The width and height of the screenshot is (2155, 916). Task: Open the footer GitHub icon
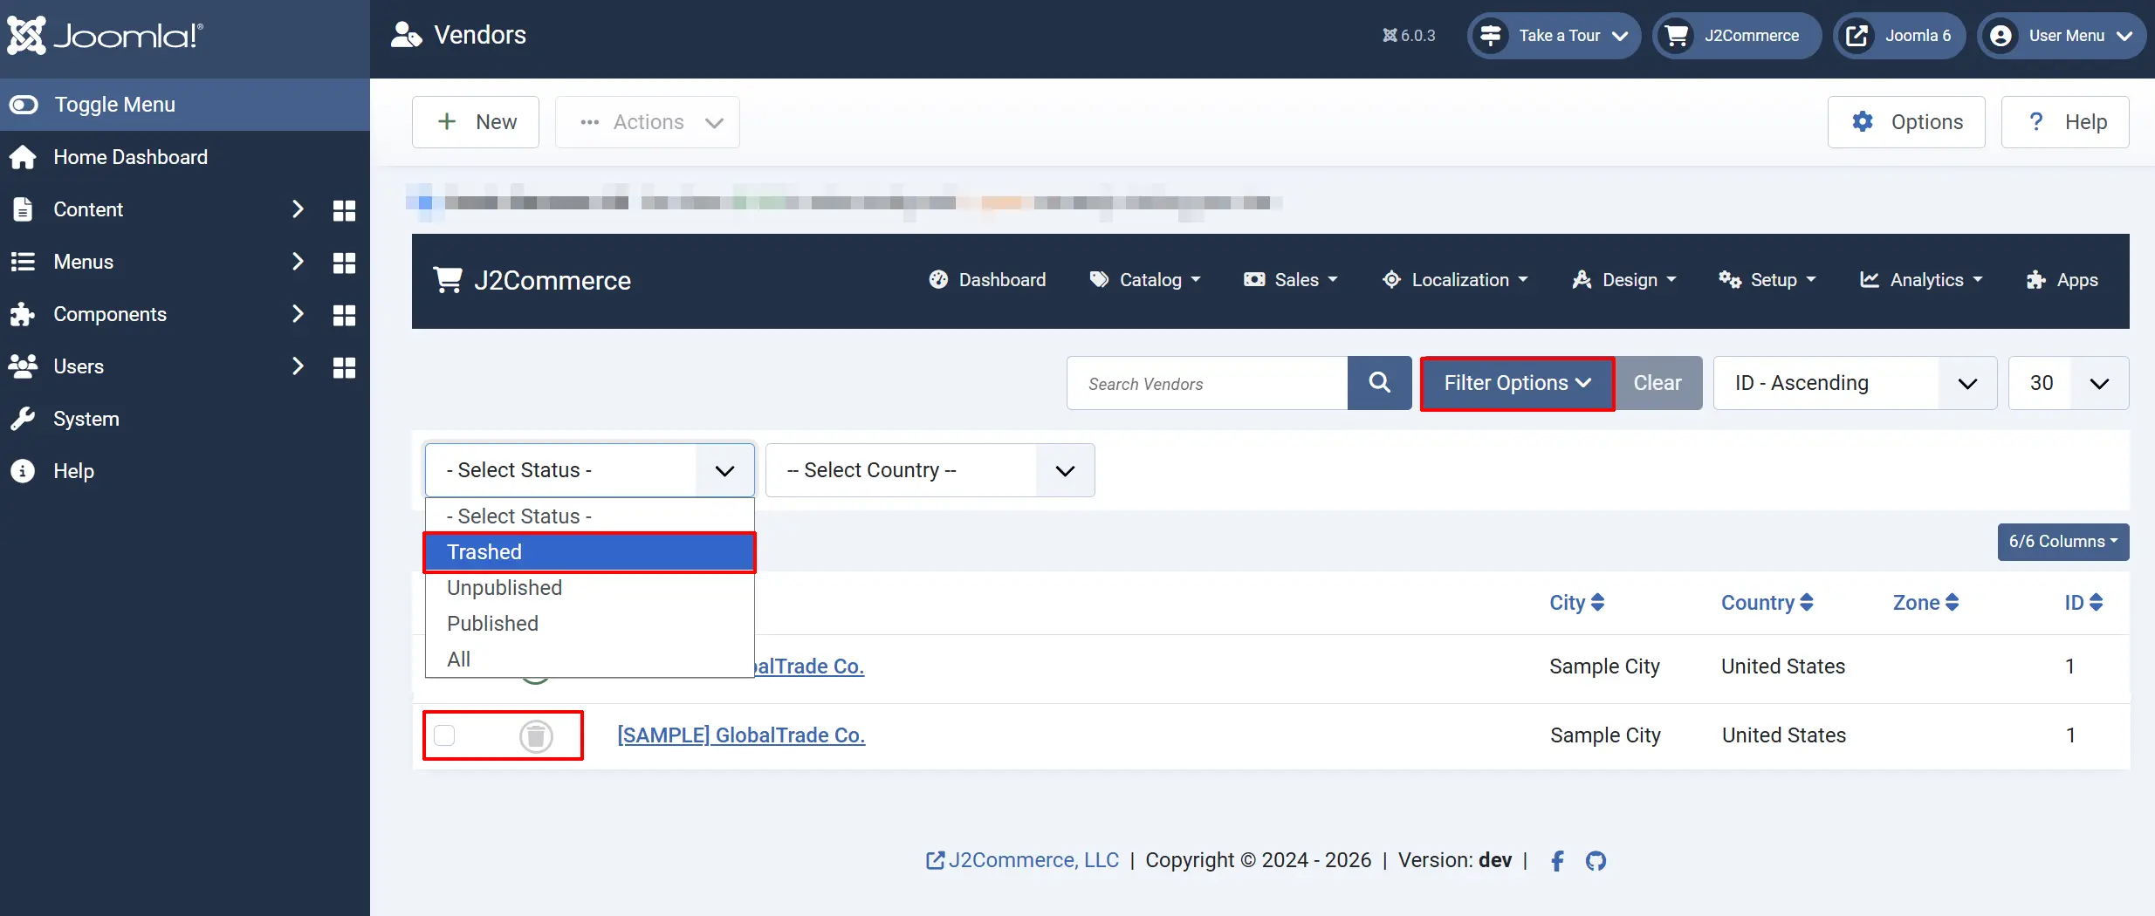[1596, 861]
